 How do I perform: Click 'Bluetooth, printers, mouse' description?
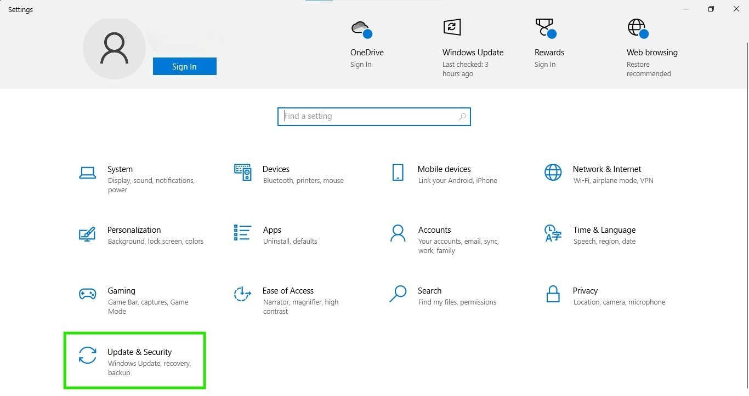pos(303,181)
